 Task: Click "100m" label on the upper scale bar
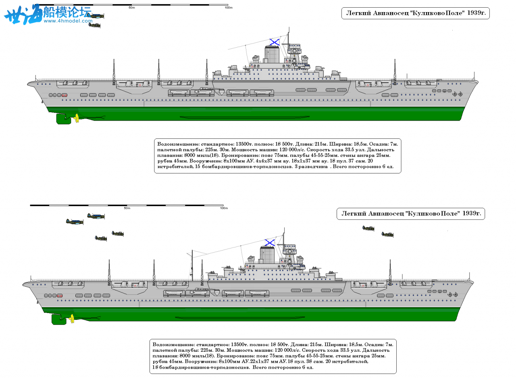pos(229,8)
